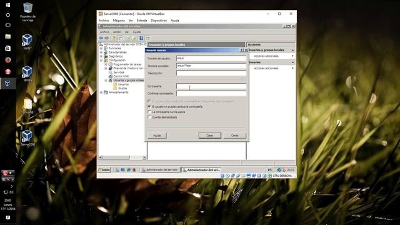Expand the Funciones tree node
Image resolution: width=400 pixels, height=225 pixels.
[101, 48]
